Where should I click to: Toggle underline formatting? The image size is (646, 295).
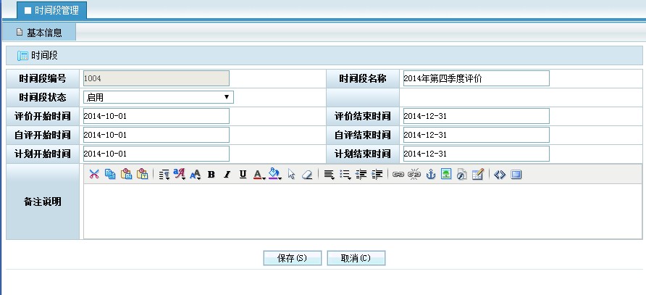pyautogui.click(x=243, y=175)
